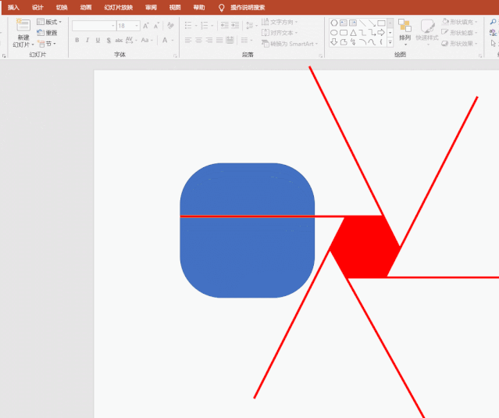This screenshot has height=418, width=499.
Task: Click Shape Effects (形状效果) button
Action: pyautogui.click(x=461, y=44)
